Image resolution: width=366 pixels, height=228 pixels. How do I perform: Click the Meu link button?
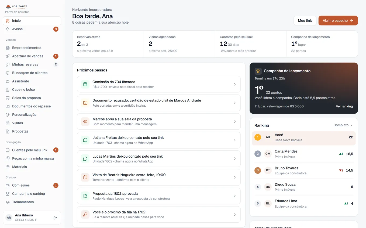[305, 21]
